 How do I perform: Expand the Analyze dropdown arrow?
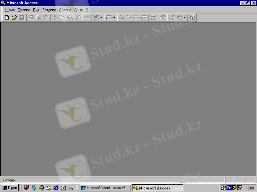coord(114,18)
